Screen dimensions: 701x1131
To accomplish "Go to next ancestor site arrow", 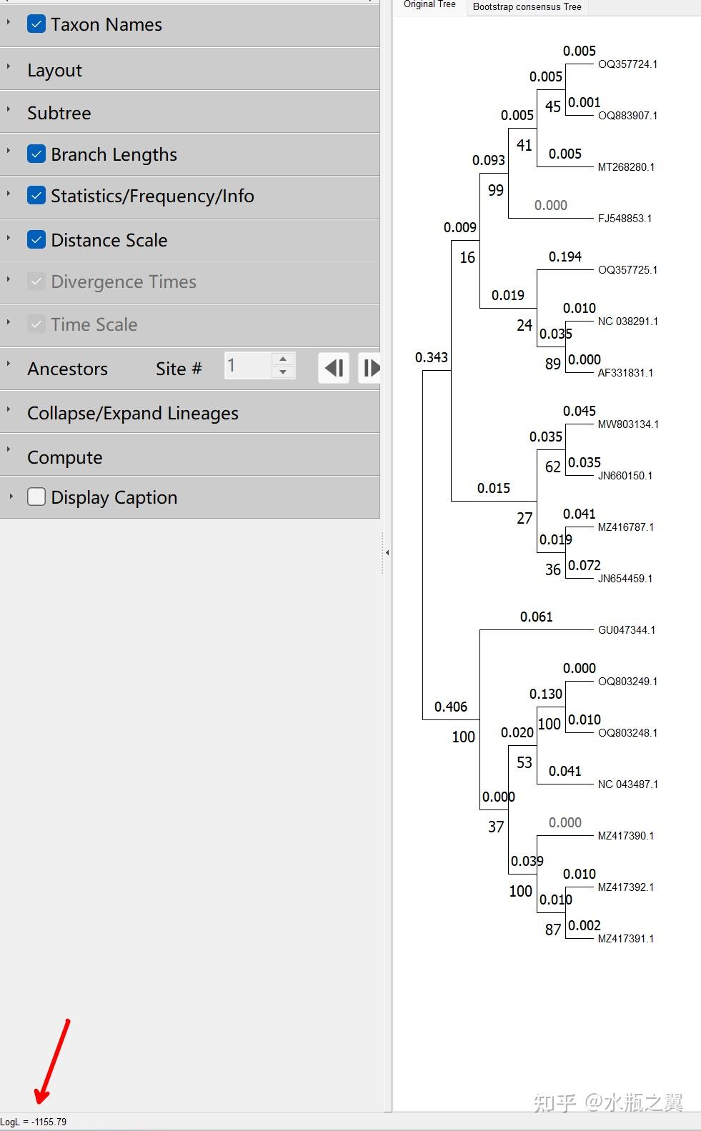I will [x=369, y=368].
